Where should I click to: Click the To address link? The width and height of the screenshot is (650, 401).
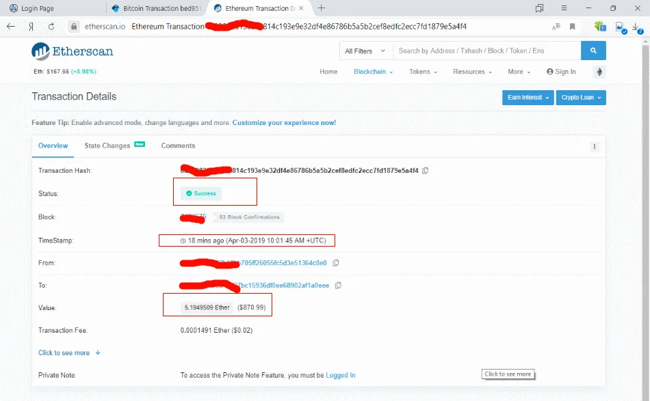pyautogui.click(x=255, y=285)
